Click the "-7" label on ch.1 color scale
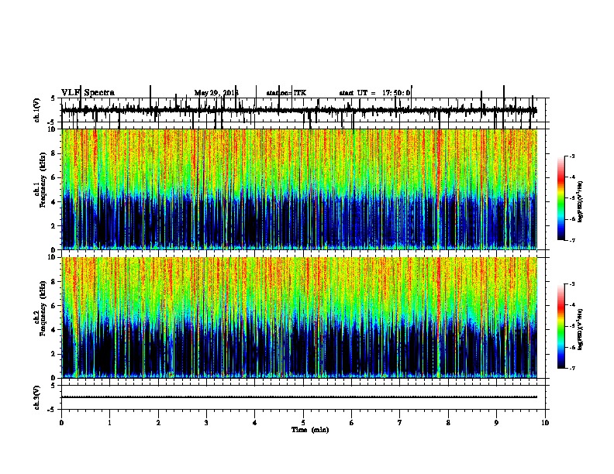This screenshot has width=614, height=474. 571,240
